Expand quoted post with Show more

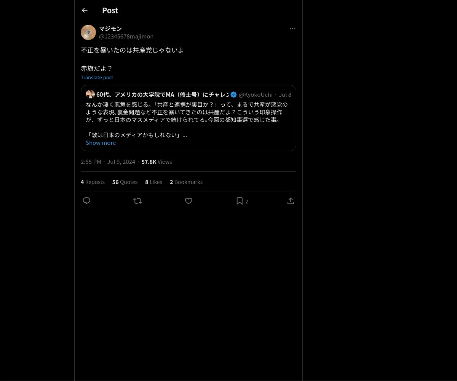[x=101, y=142]
